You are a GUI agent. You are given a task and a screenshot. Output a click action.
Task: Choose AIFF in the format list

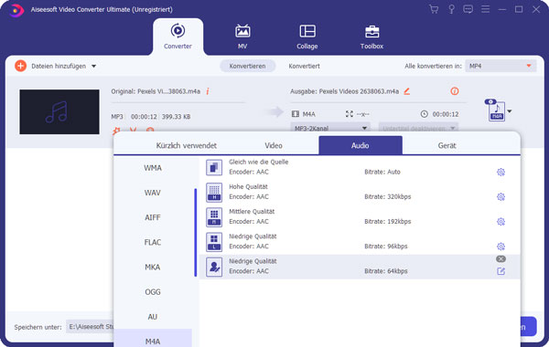[153, 217]
